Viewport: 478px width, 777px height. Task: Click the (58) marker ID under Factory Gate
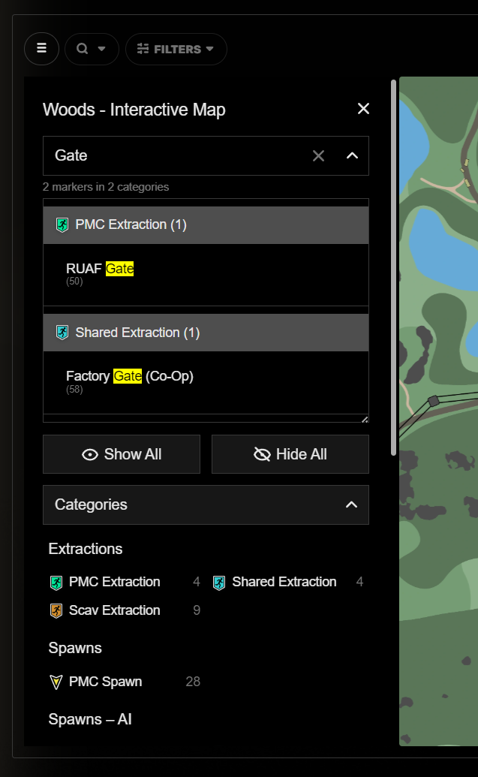(74, 390)
